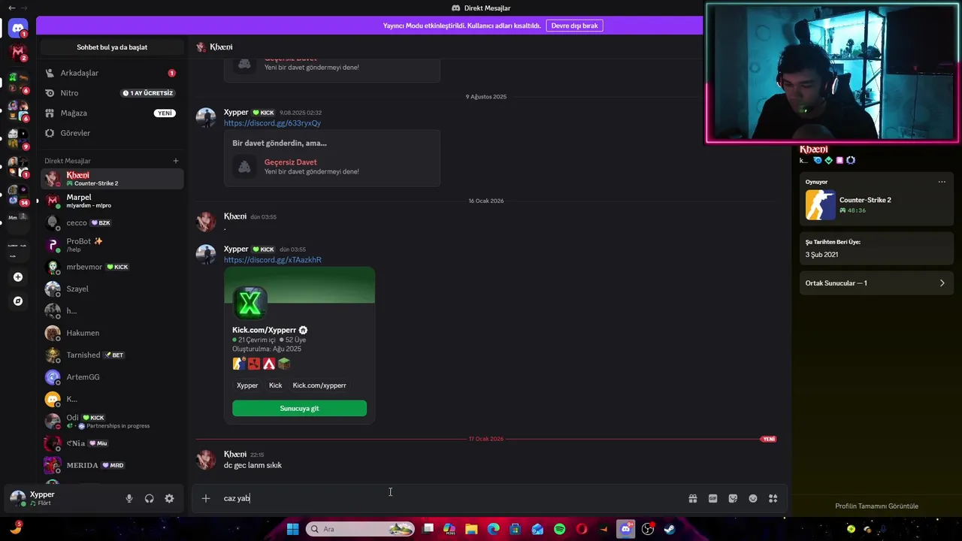Go back with the arrow at top left
962x541 pixels.
point(11,8)
